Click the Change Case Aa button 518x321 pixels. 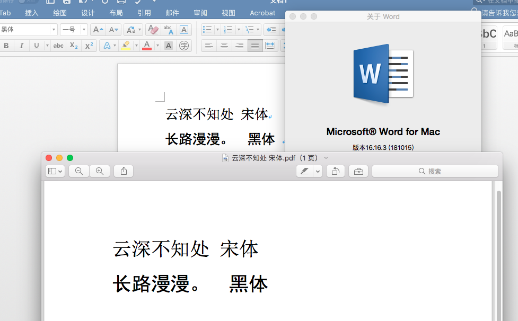click(131, 30)
